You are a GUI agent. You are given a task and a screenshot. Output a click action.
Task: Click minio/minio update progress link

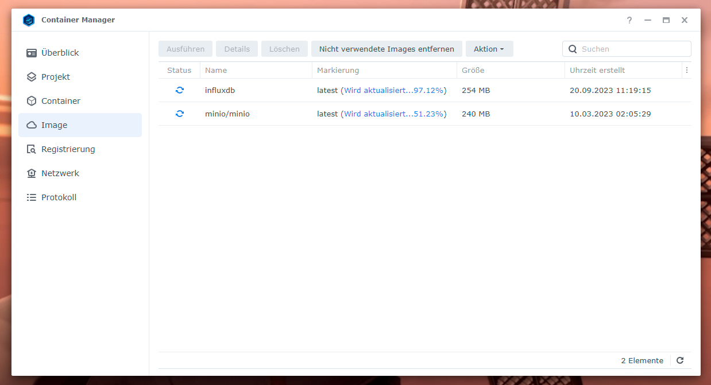pos(393,114)
